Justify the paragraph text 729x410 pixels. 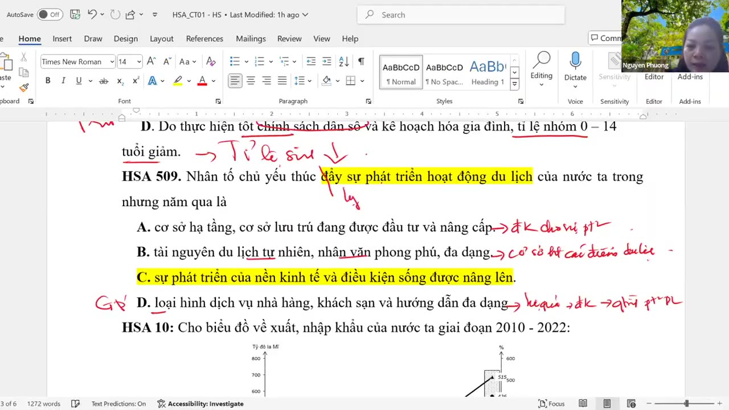282,81
